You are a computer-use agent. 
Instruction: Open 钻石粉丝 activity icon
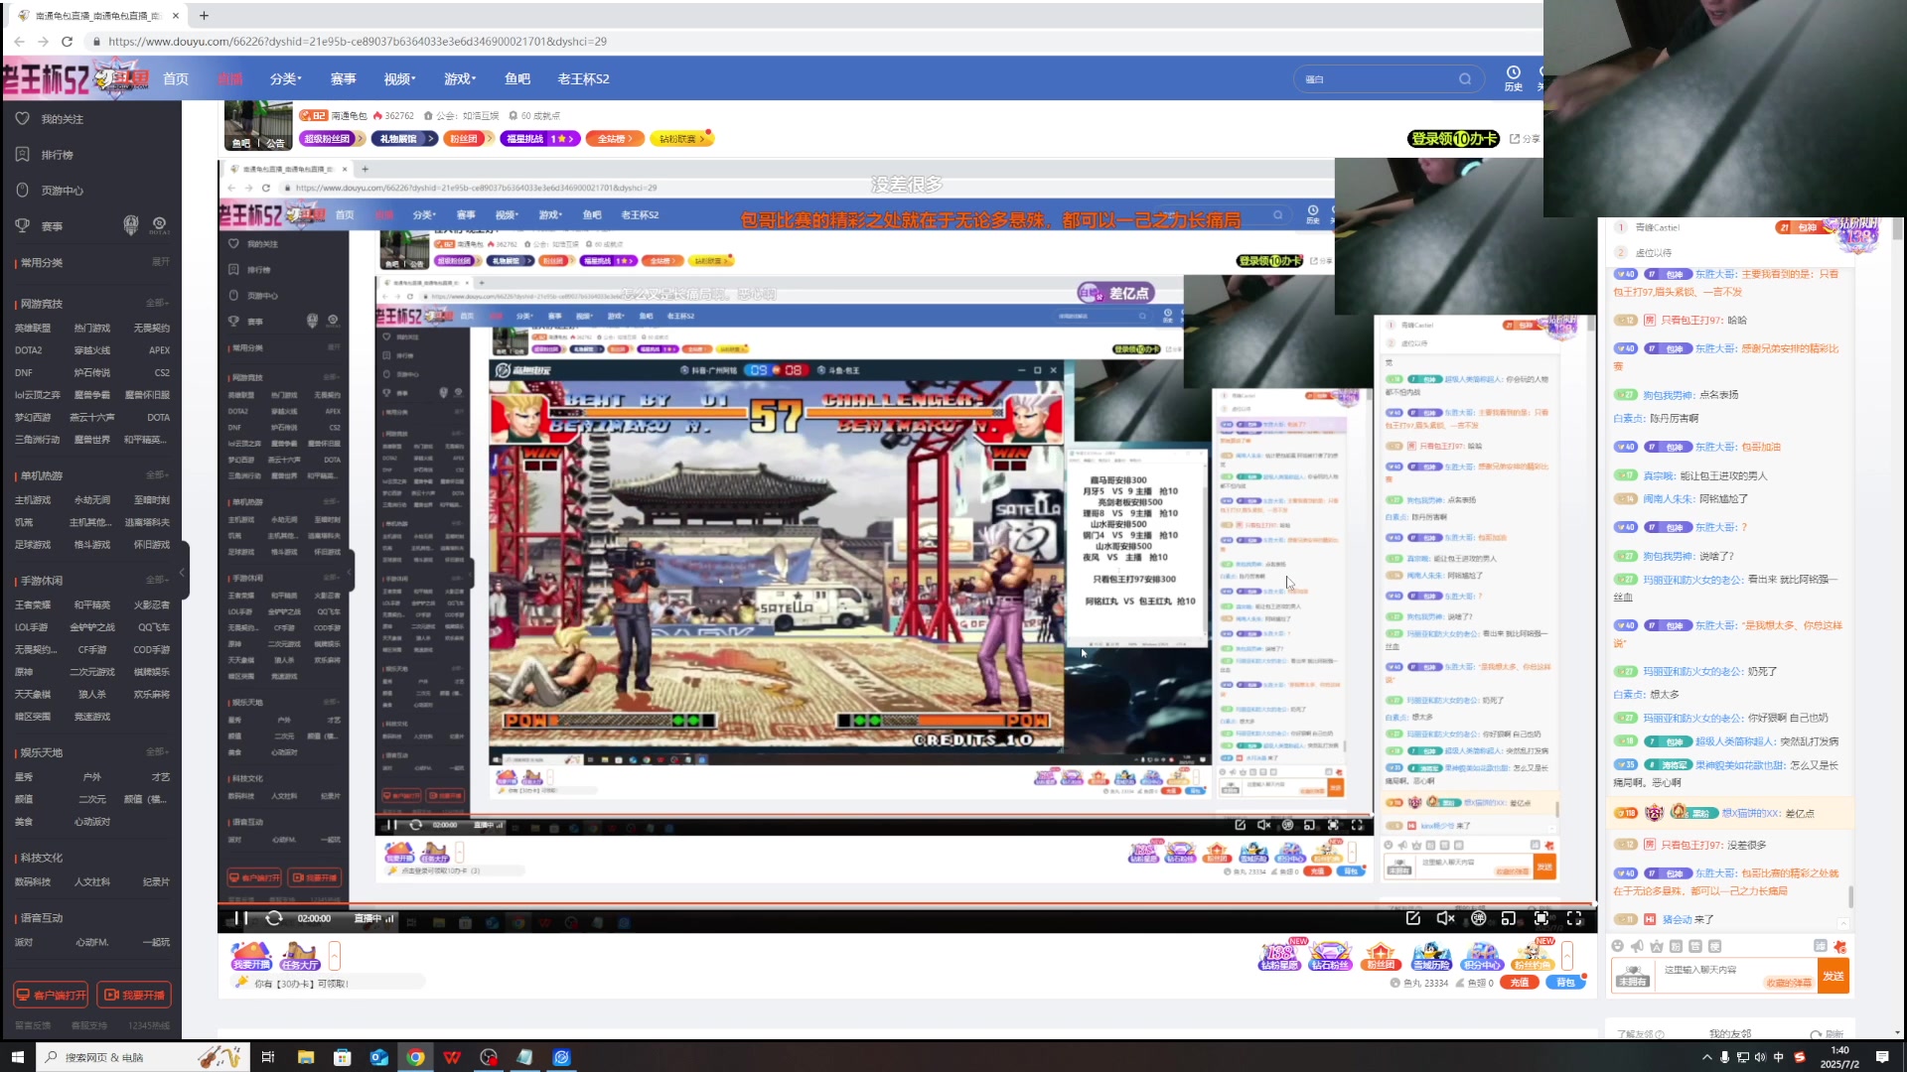click(x=1330, y=956)
